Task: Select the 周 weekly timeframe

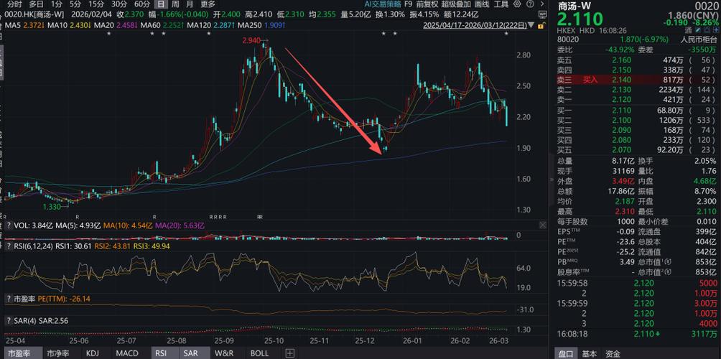Action: (176, 4)
